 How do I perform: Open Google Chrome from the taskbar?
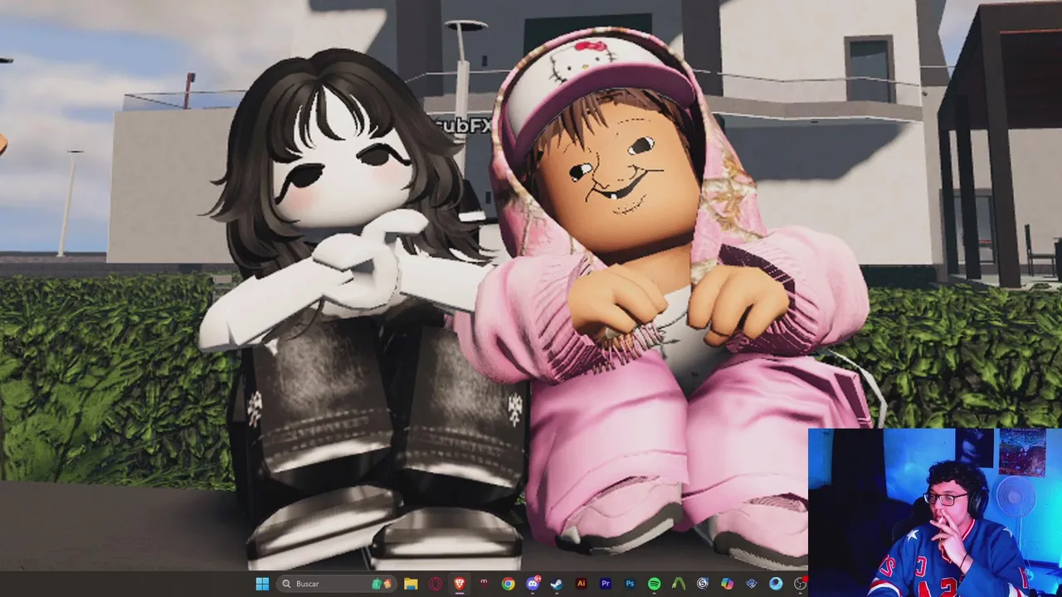pyautogui.click(x=508, y=584)
